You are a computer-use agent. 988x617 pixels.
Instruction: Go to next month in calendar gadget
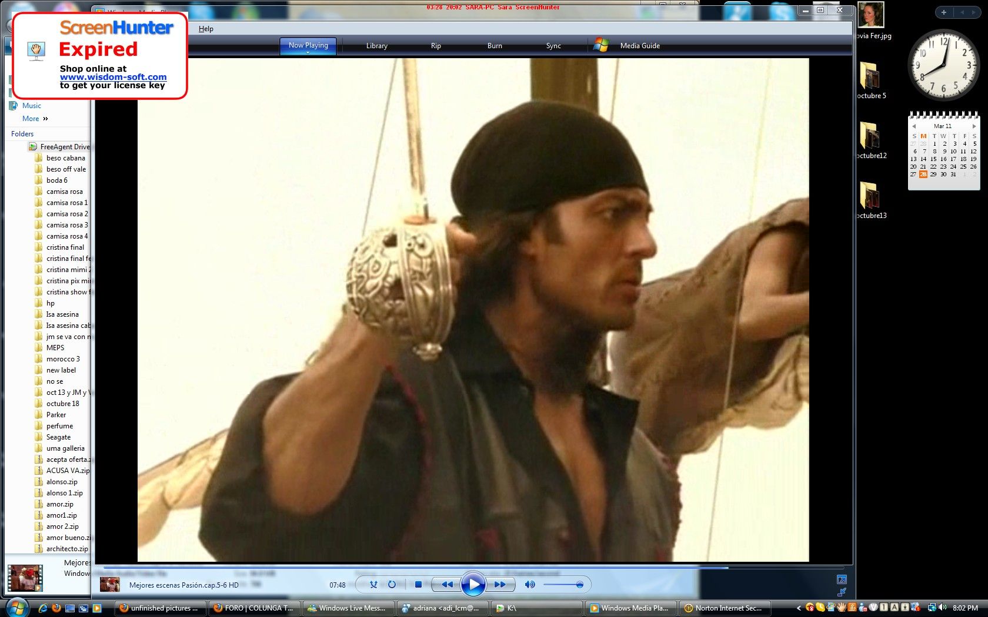coord(974,126)
